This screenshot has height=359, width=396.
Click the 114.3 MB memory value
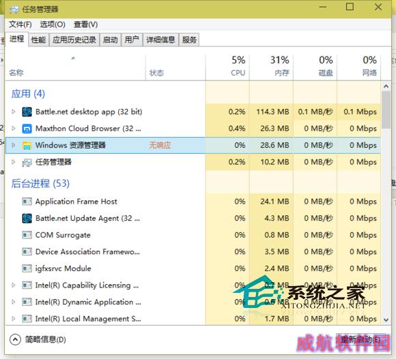[272, 112]
